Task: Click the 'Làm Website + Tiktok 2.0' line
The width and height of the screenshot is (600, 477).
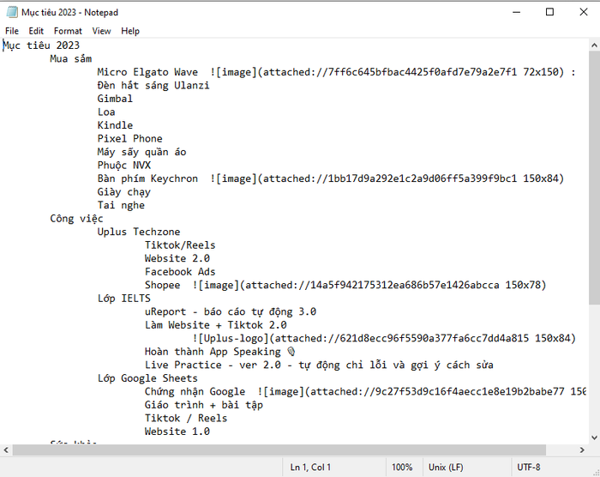Action: pos(215,325)
